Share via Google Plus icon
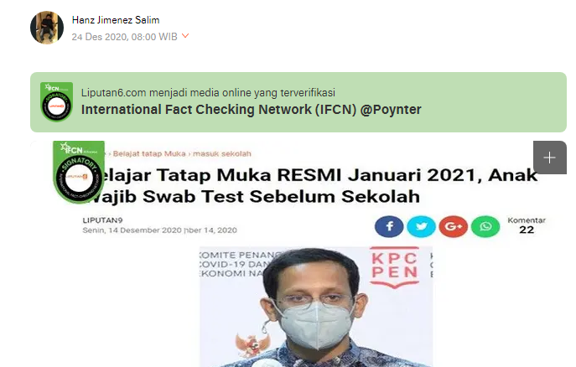Viewport: 576px width, 367px height. click(x=454, y=226)
